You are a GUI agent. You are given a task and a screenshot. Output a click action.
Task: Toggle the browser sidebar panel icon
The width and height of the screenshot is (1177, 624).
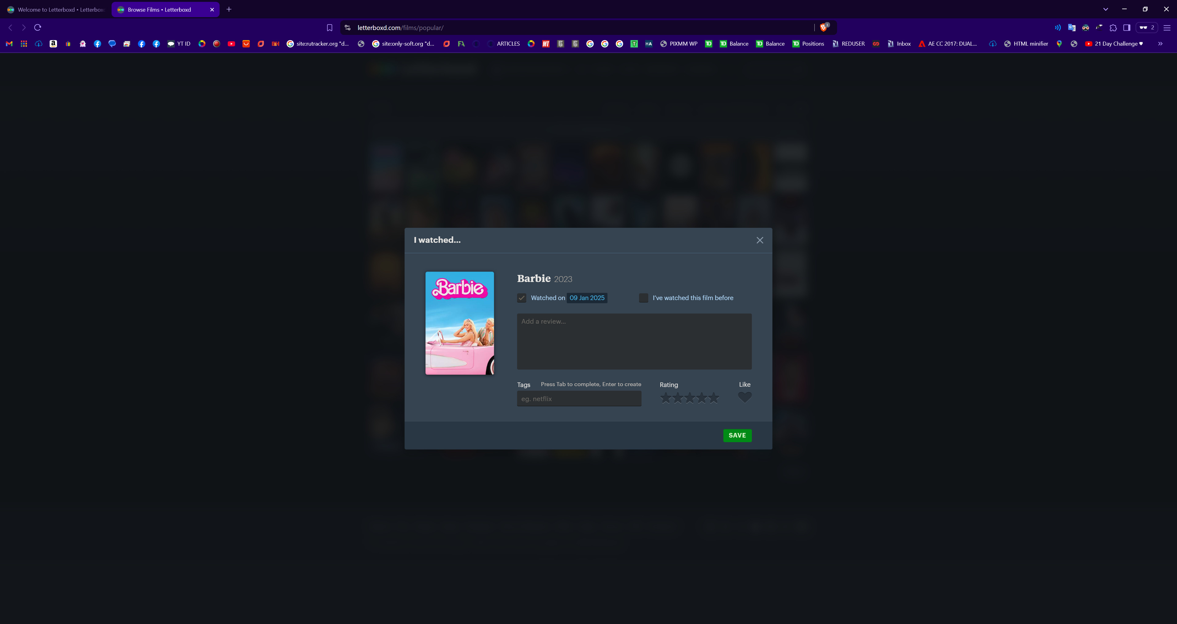tap(1127, 27)
